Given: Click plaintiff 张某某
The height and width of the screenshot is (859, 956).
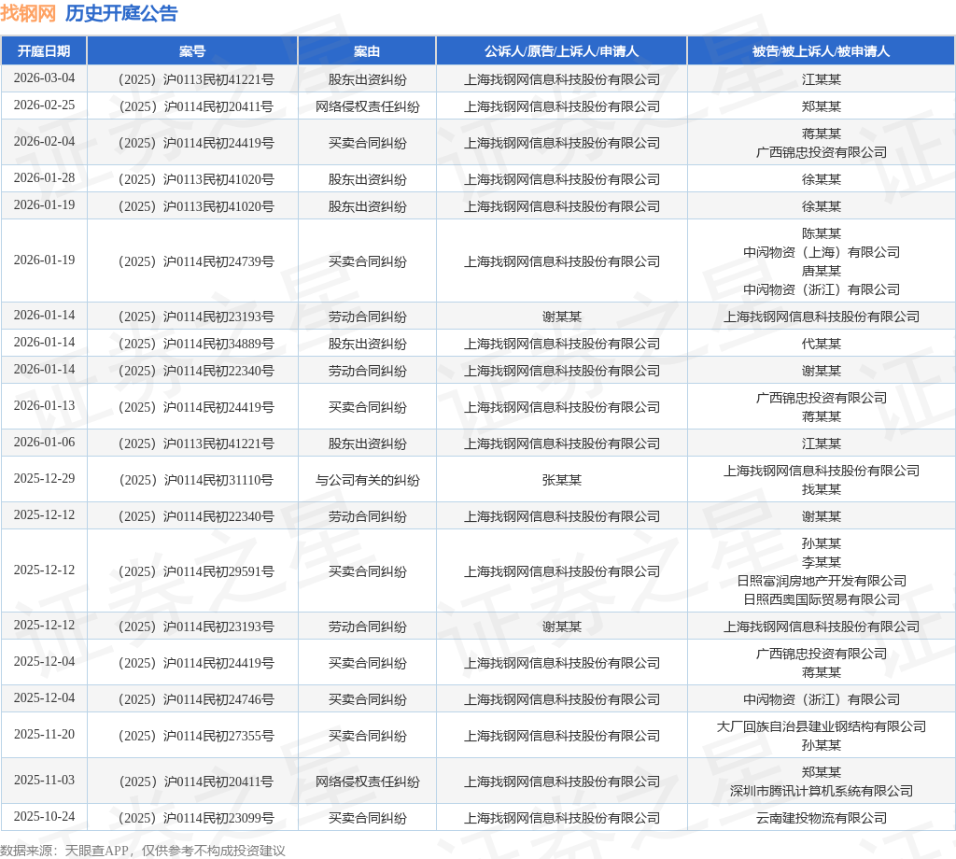Looking at the screenshot, I should click(x=561, y=480).
